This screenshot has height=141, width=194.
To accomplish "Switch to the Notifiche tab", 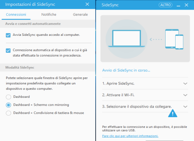I will click(49, 15).
